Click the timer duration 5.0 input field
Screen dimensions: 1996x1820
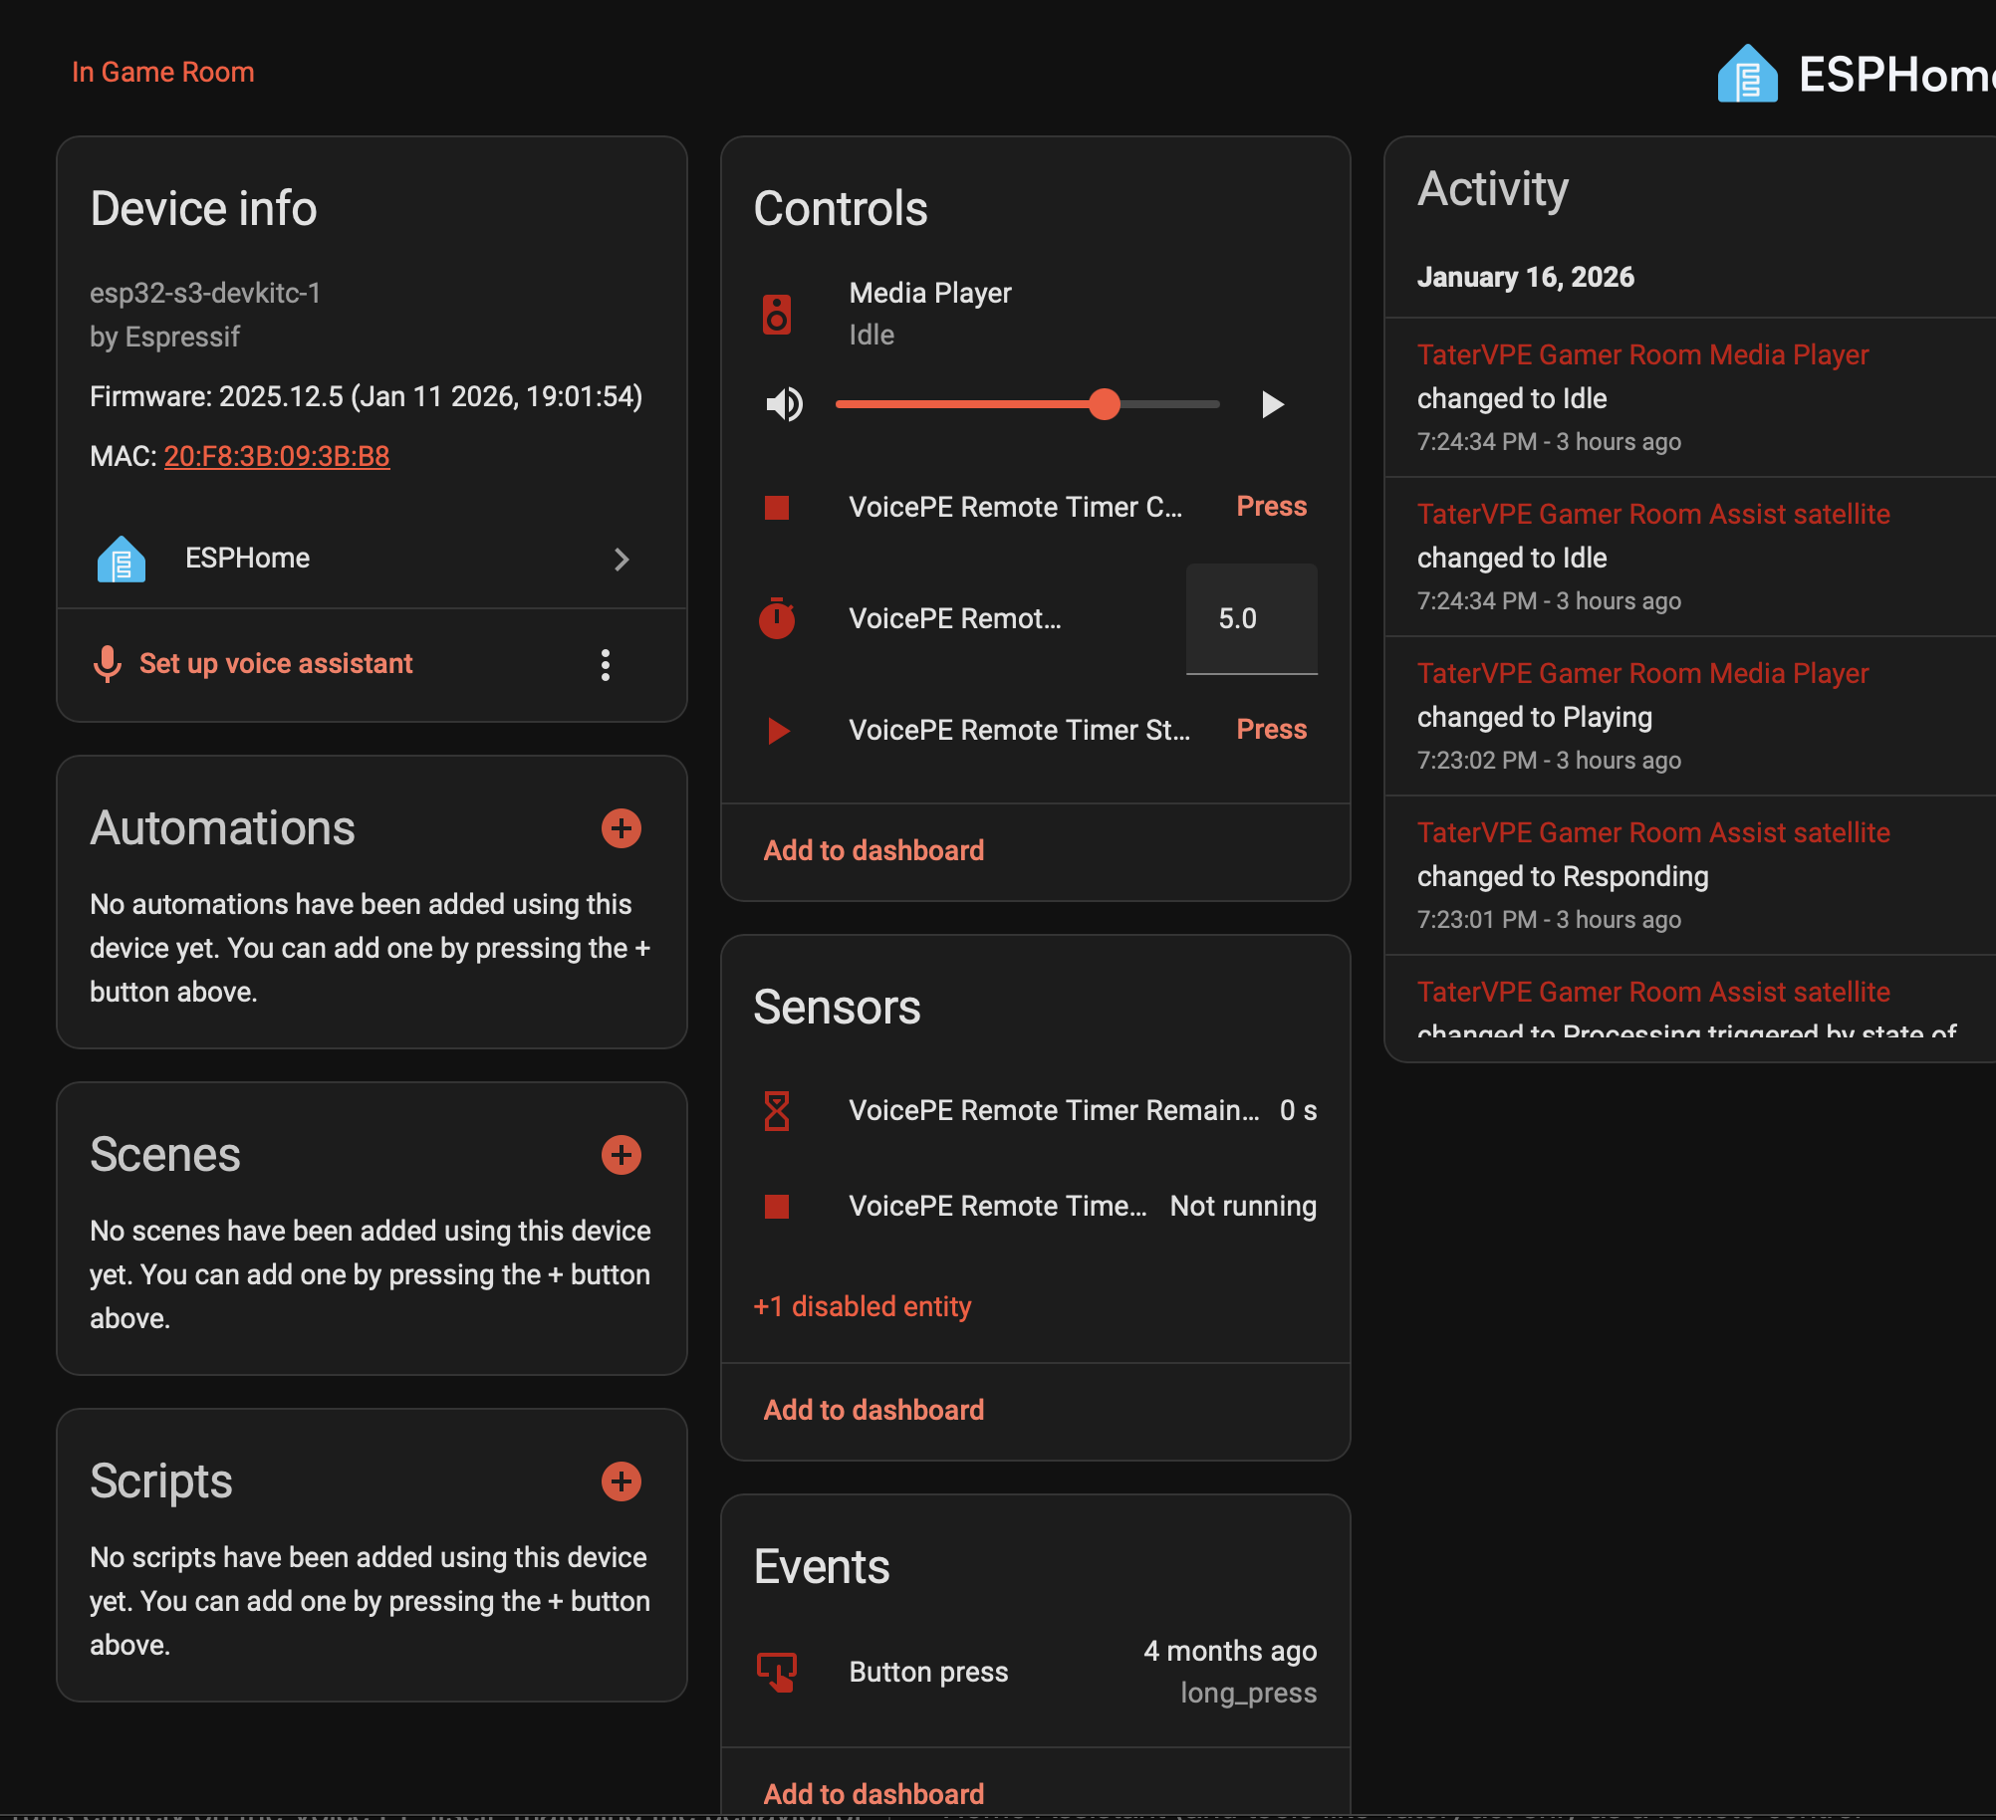(x=1251, y=618)
